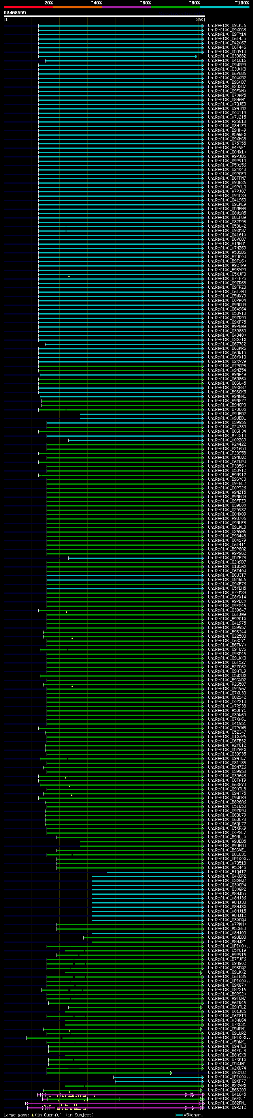Select label UniRef100_B6SI09
The image size is (253, 1118).
[x=227, y=1090]
